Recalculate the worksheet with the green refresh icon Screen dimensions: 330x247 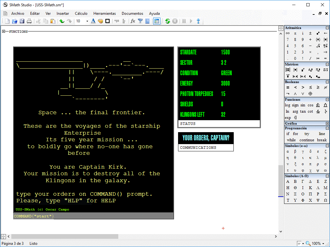167,21
